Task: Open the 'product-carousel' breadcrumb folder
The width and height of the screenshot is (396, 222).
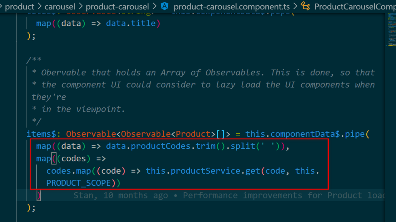Action: pos(117,7)
